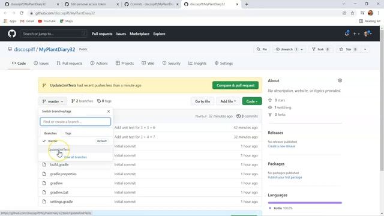Open the 0 stars link
384x216 pixels.
click(x=277, y=100)
